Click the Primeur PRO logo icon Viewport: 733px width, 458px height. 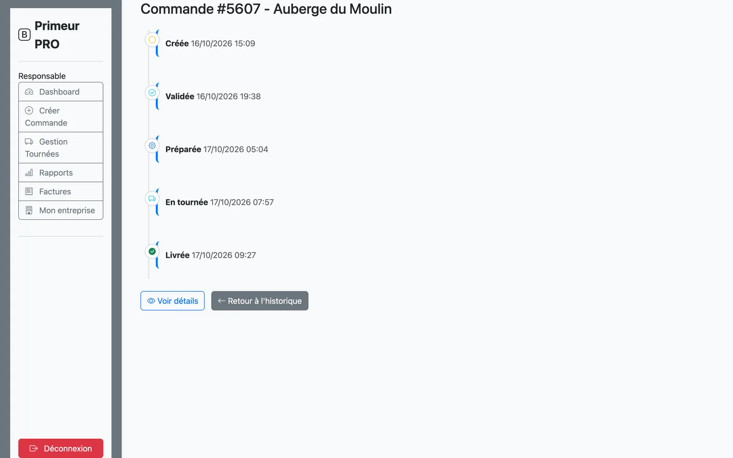(x=24, y=35)
